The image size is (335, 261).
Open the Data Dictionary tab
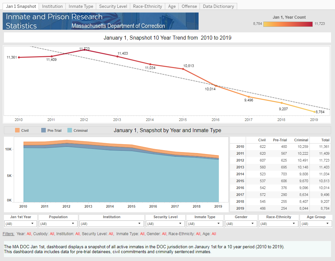[218, 6]
